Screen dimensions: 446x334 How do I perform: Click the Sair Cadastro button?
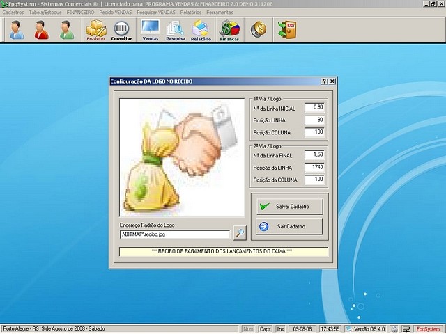(289, 227)
